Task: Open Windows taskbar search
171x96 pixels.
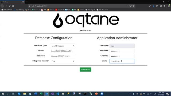Action: click(8, 94)
